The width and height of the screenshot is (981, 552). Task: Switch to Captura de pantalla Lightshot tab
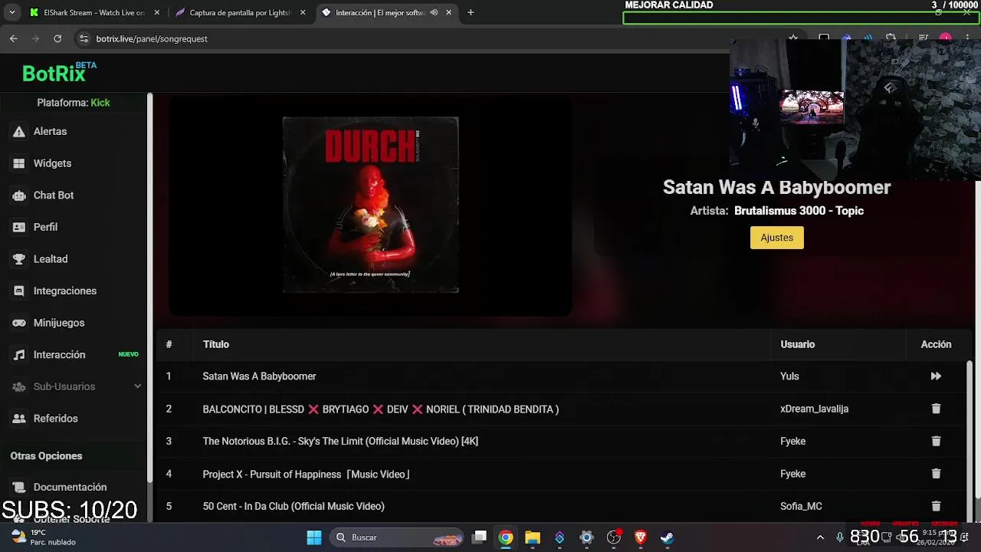point(239,12)
